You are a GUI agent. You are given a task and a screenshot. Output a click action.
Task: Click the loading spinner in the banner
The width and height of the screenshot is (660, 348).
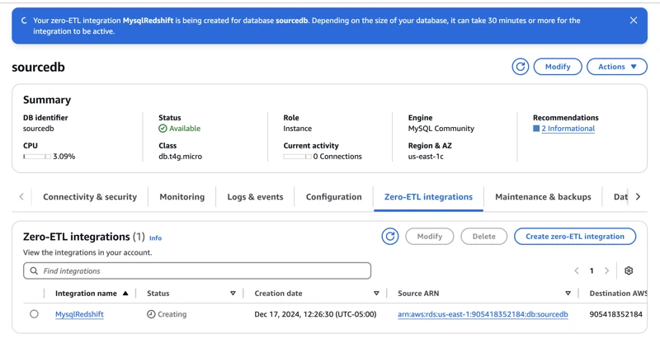click(x=24, y=20)
